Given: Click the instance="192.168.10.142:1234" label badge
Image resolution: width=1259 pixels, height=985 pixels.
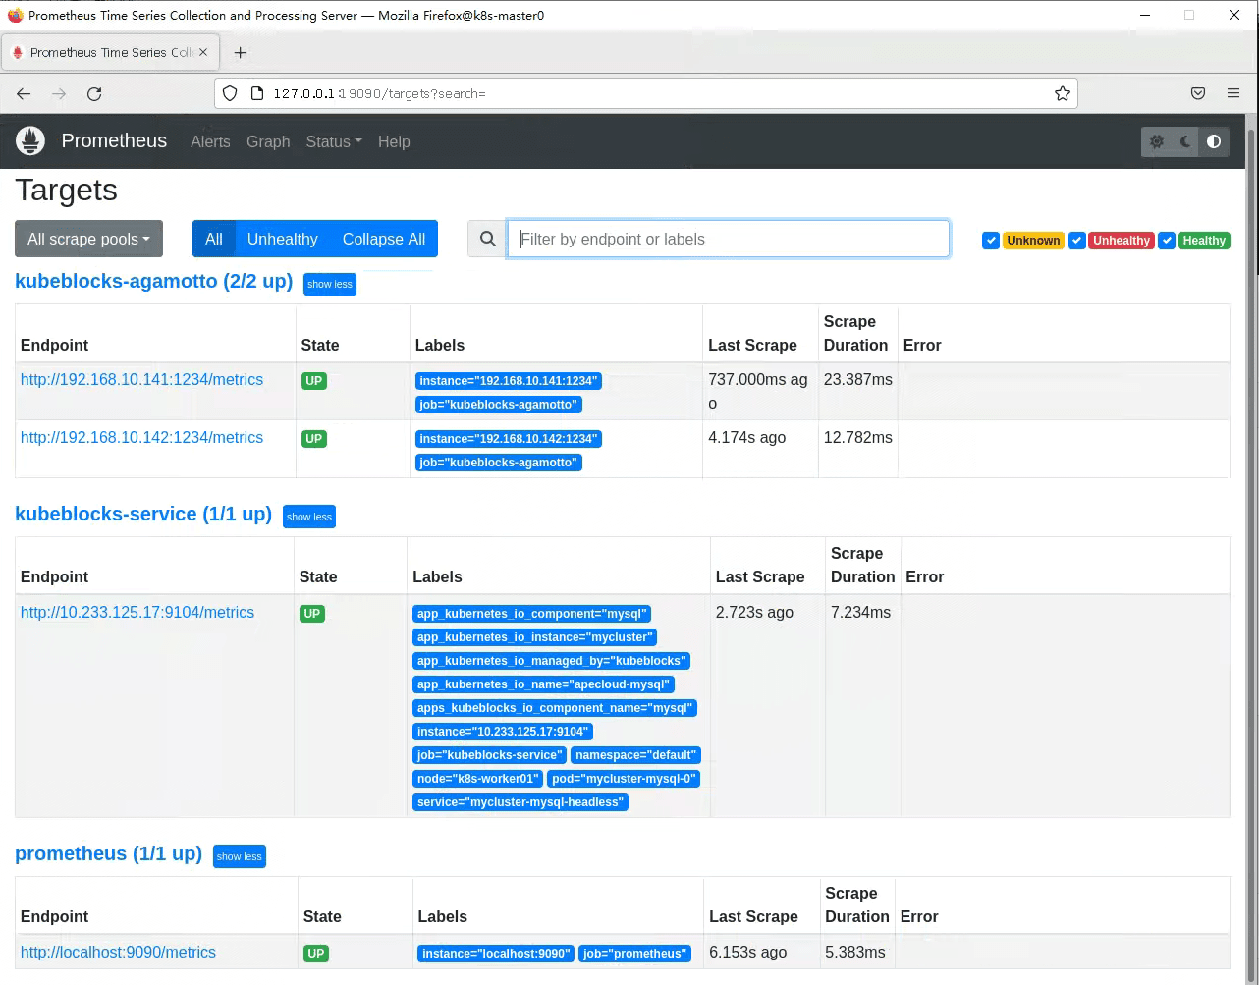Looking at the screenshot, I should click(x=508, y=439).
